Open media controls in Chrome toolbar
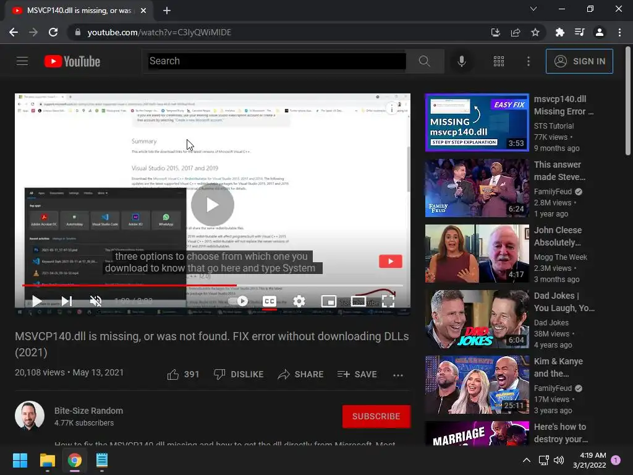Screen dimensions: 633x475 coord(579,32)
